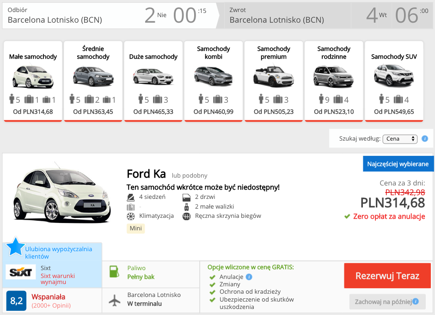435x315 pixels.
Task: Select the Duże samochody category card
Action: tap(153, 81)
